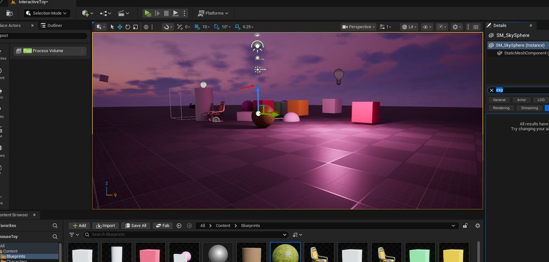Viewport: 549px width, 262px height.
Task: Click the Import button
Action: (106, 226)
